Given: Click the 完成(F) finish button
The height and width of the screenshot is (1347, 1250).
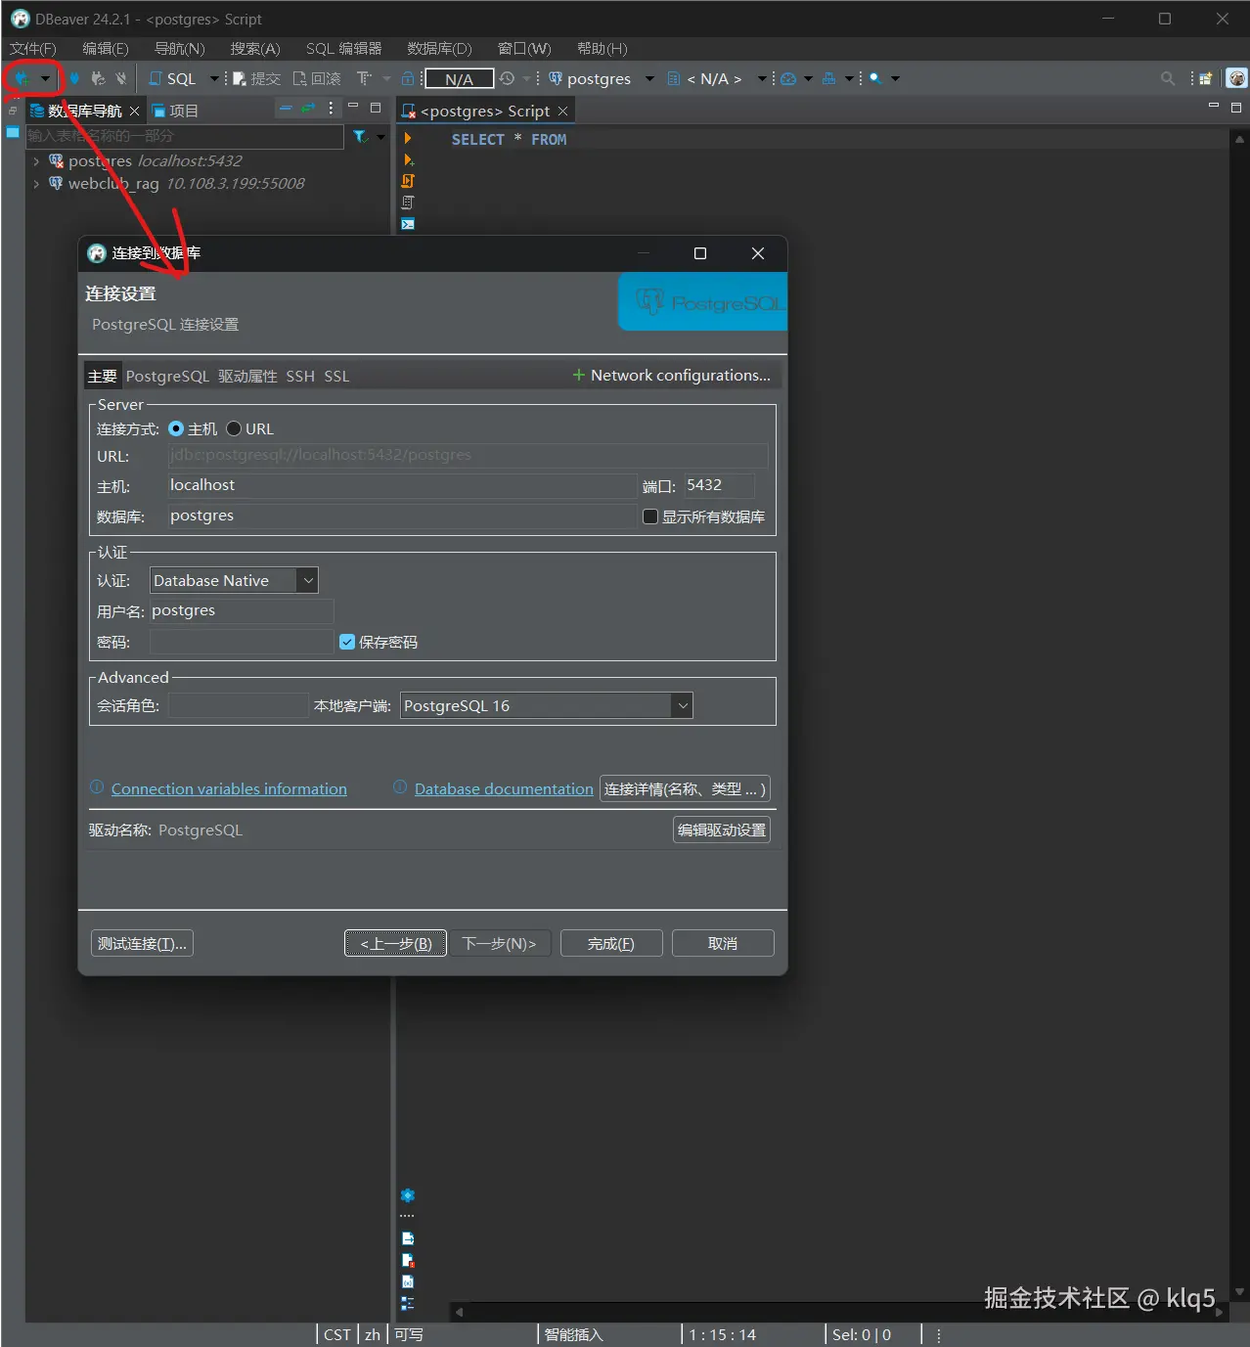Looking at the screenshot, I should click(611, 943).
